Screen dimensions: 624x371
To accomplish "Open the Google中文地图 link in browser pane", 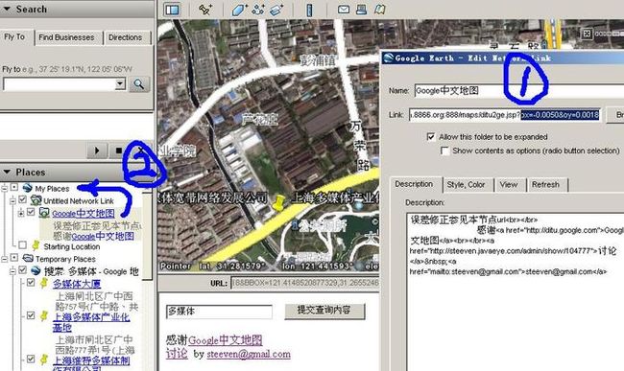I will click(x=225, y=340).
